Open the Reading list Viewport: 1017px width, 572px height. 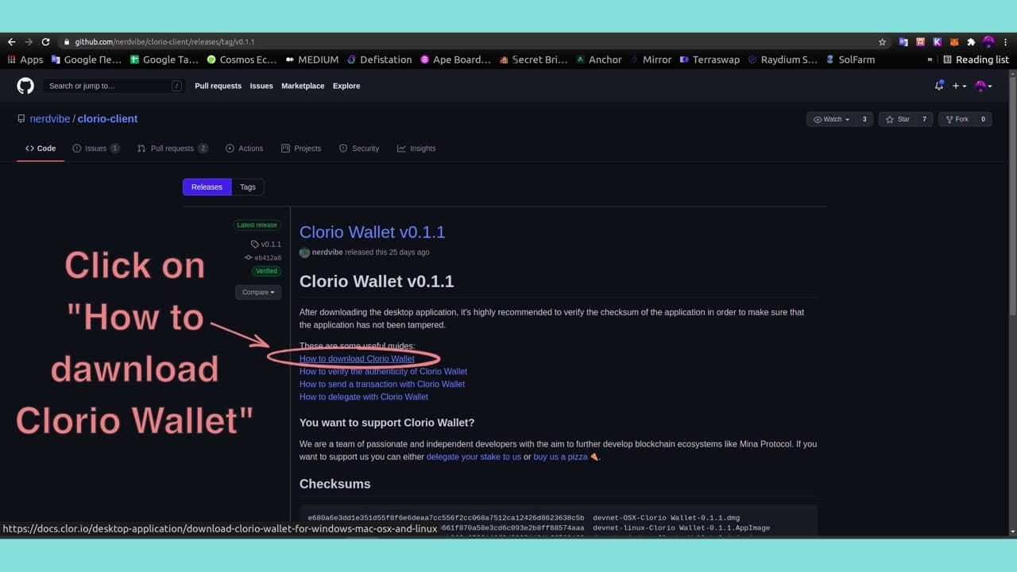click(x=976, y=60)
